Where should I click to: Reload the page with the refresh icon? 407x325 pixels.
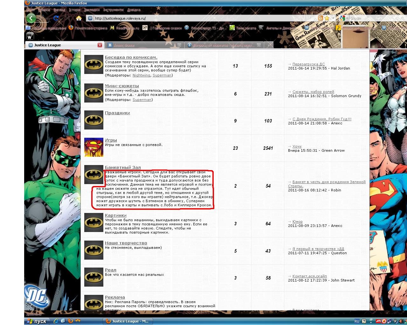(x=56, y=18)
